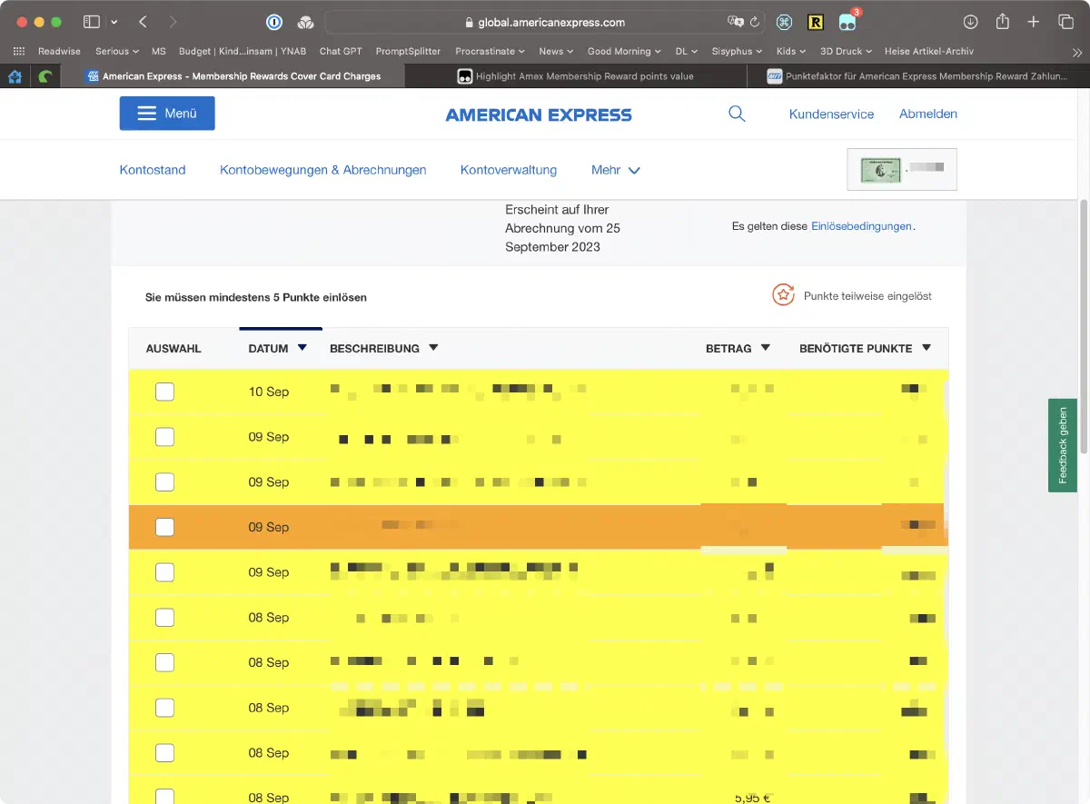Click the 1Password extension icon
Image resolution: width=1090 pixels, height=804 pixels.
pos(274,22)
